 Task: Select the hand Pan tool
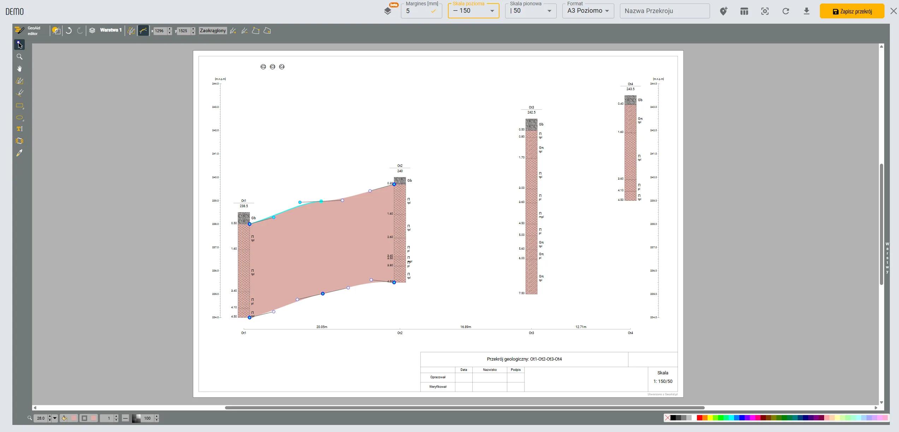pyautogui.click(x=19, y=69)
